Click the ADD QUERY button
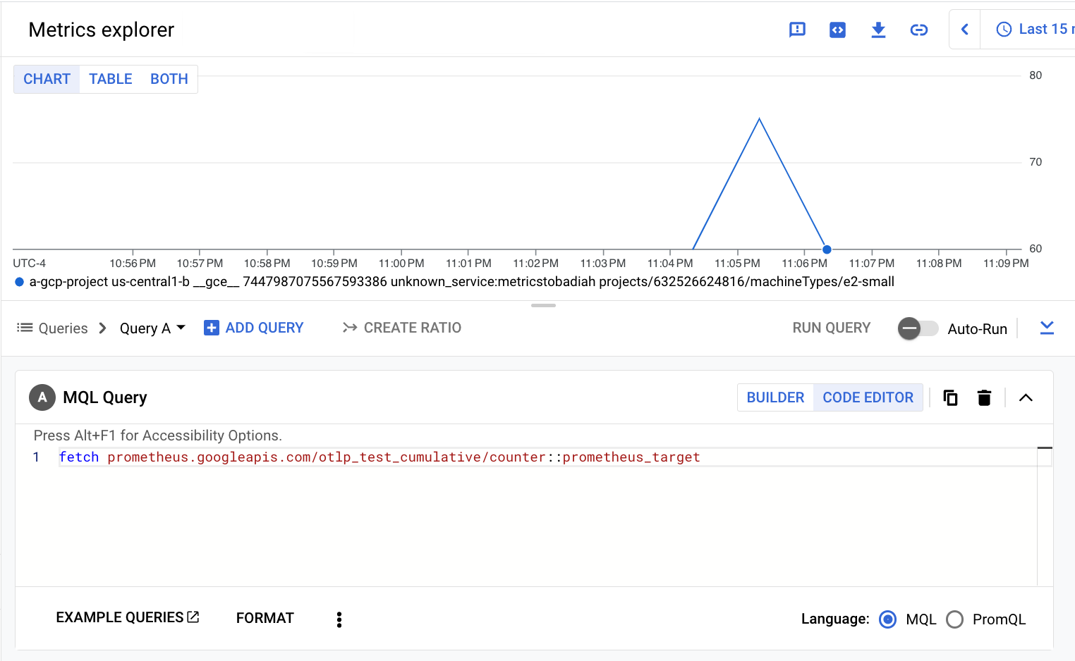The height and width of the screenshot is (661, 1075). (x=254, y=328)
